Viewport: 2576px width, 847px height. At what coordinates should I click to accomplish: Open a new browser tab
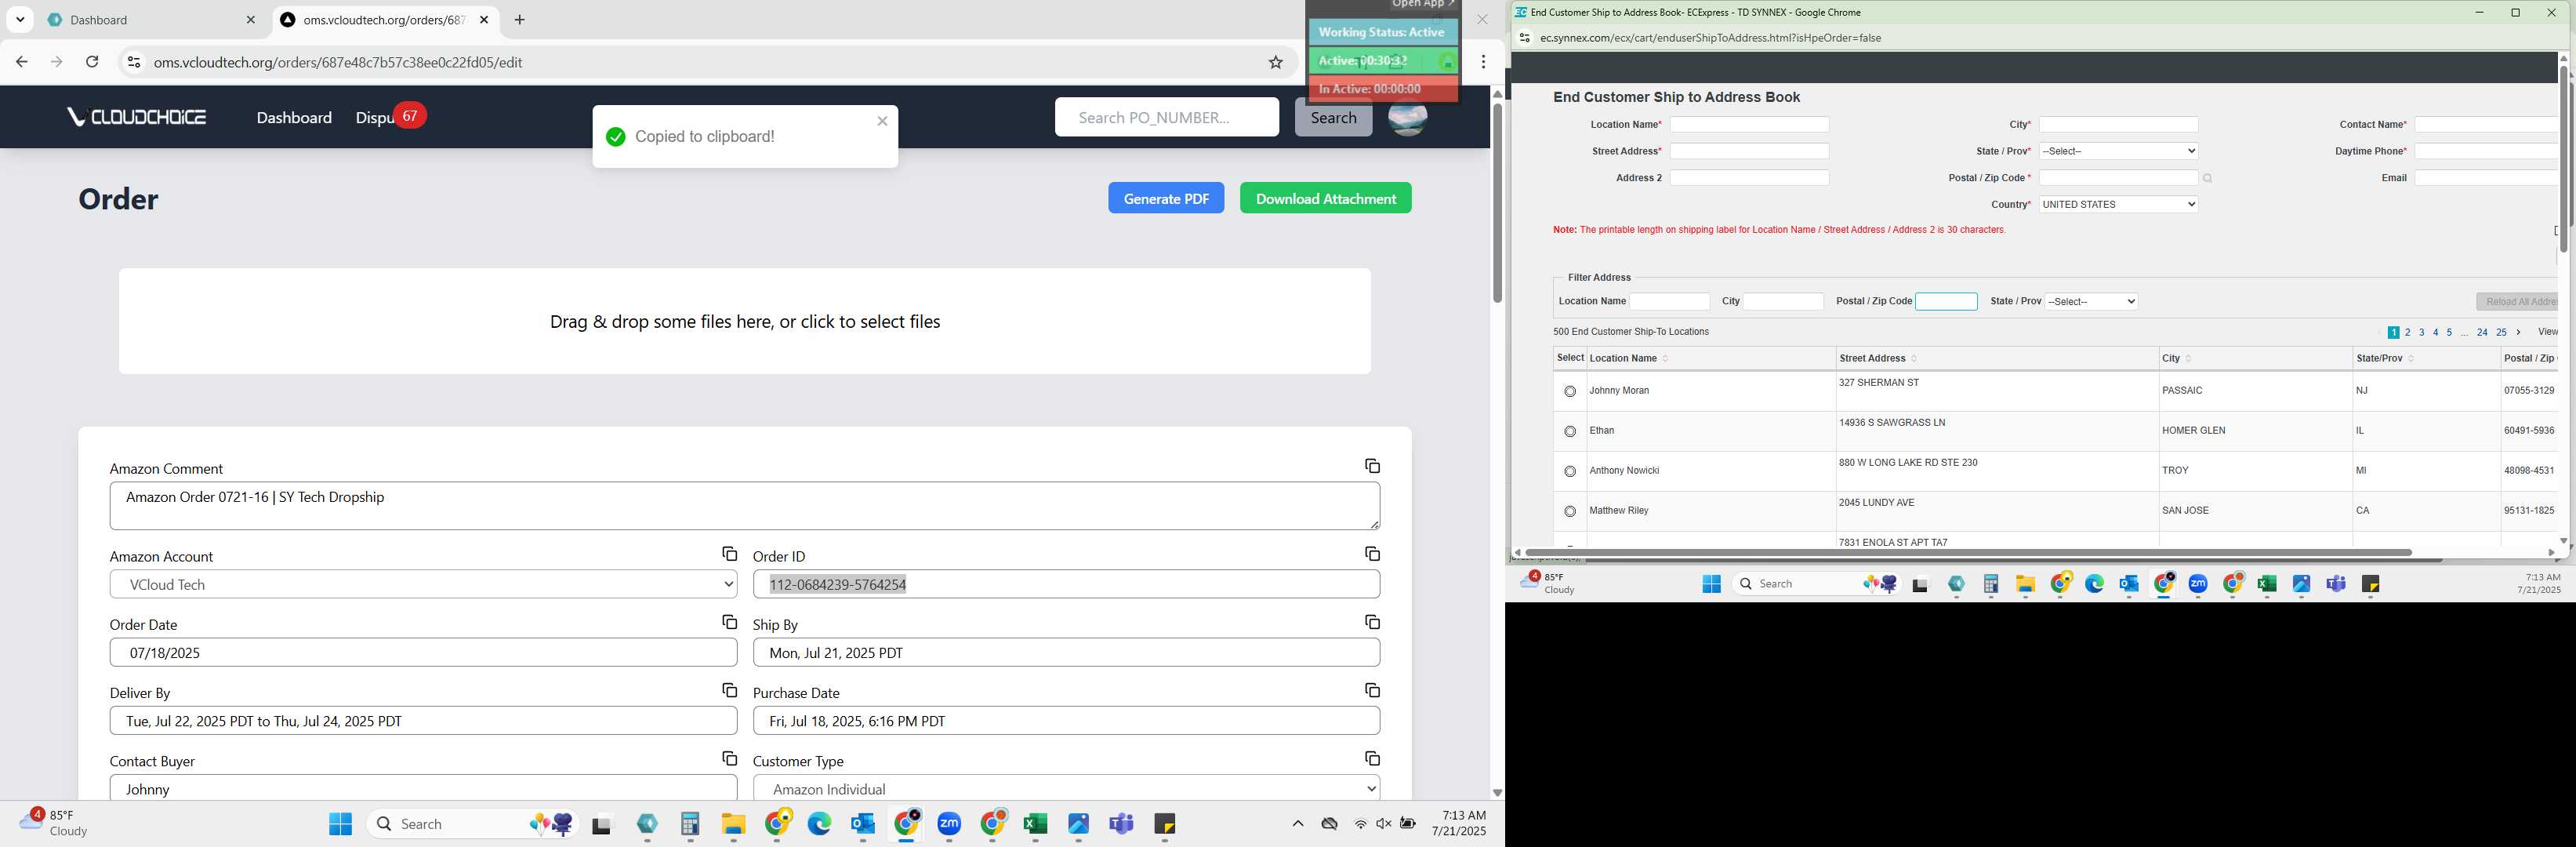coord(519,20)
